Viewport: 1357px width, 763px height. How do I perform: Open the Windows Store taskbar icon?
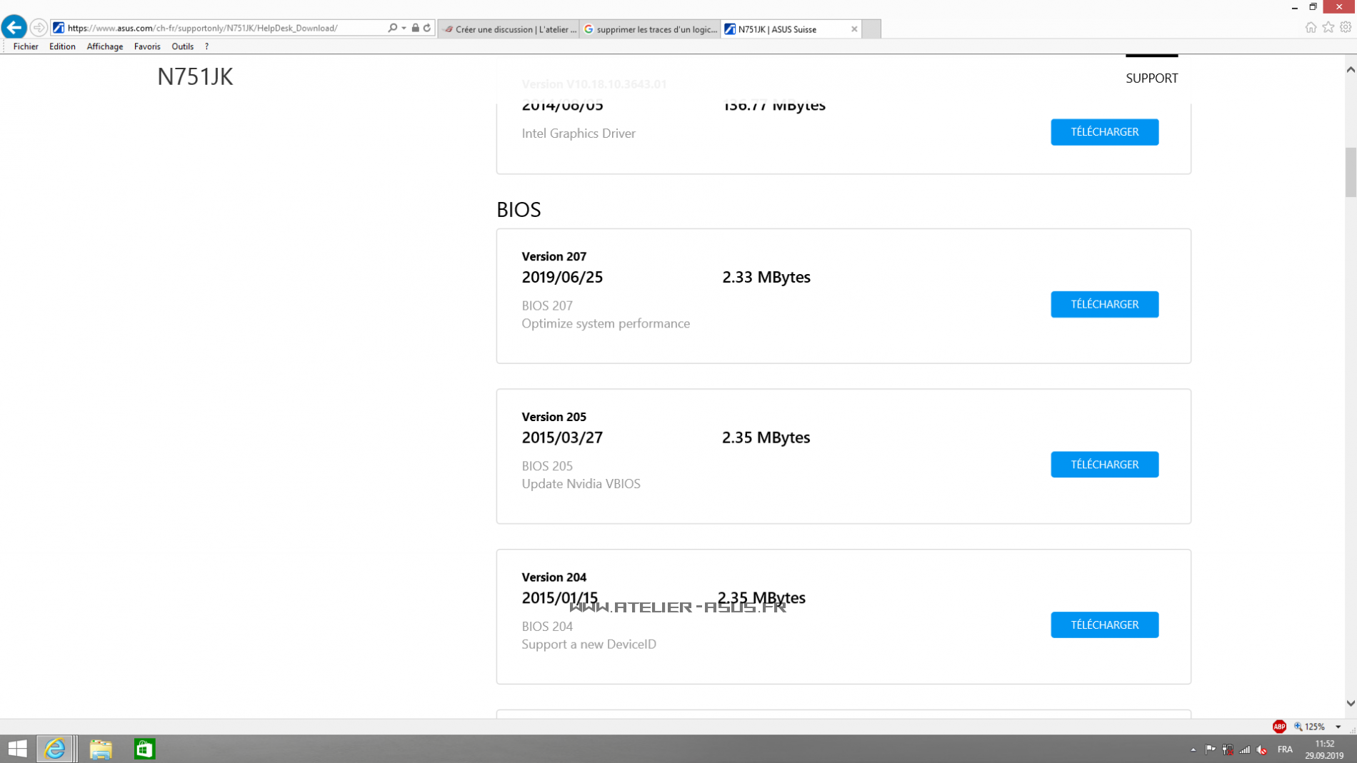(x=144, y=749)
